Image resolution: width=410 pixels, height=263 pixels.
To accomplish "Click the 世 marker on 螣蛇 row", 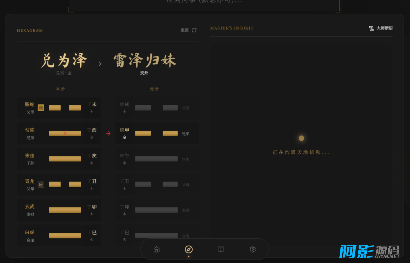I will (x=41, y=108).
